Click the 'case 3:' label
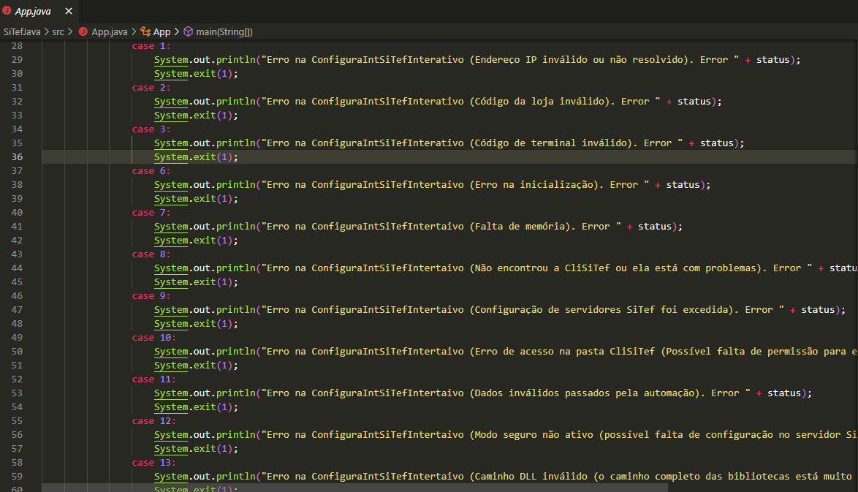Viewport: 858px width, 492px height. [151, 129]
